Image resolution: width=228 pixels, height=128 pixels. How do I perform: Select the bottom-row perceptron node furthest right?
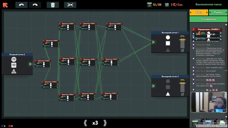pyautogui.click(x=110, y=96)
